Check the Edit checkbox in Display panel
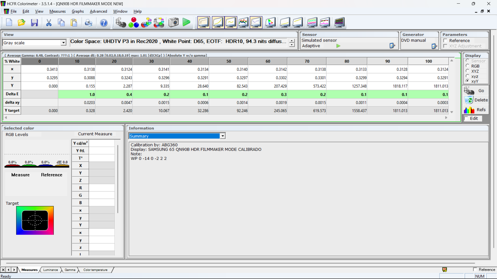The image size is (497, 279). pyautogui.click(x=466, y=118)
